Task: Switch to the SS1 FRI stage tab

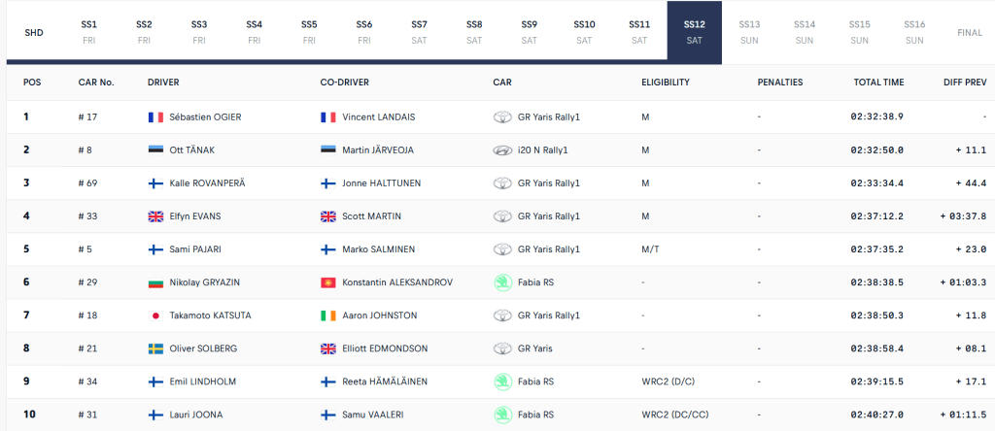Action: pos(89,31)
